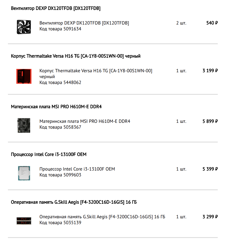Click the Материнская плата MSI PRO heading
This screenshot has width=229, height=241.
tap(56, 107)
